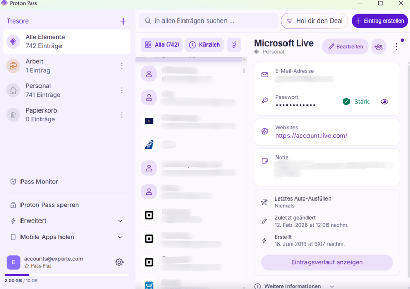The width and height of the screenshot is (410, 289).
Task: Select the Alle (742) filter tab
Action: pyautogui.click(x=162, y=45)
